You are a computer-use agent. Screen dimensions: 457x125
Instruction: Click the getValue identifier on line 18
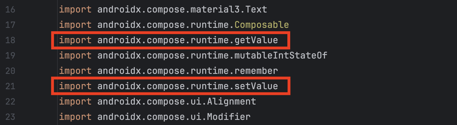tap(256, 40)
